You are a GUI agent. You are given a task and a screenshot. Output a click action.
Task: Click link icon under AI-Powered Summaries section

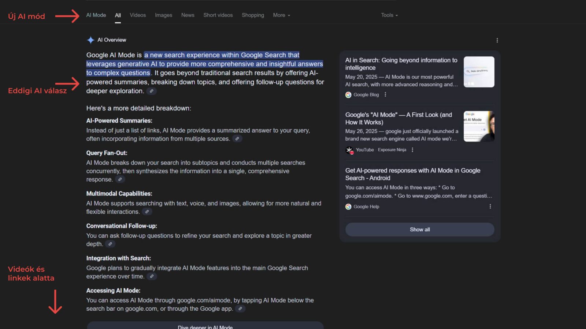click(x=237, y=139)
